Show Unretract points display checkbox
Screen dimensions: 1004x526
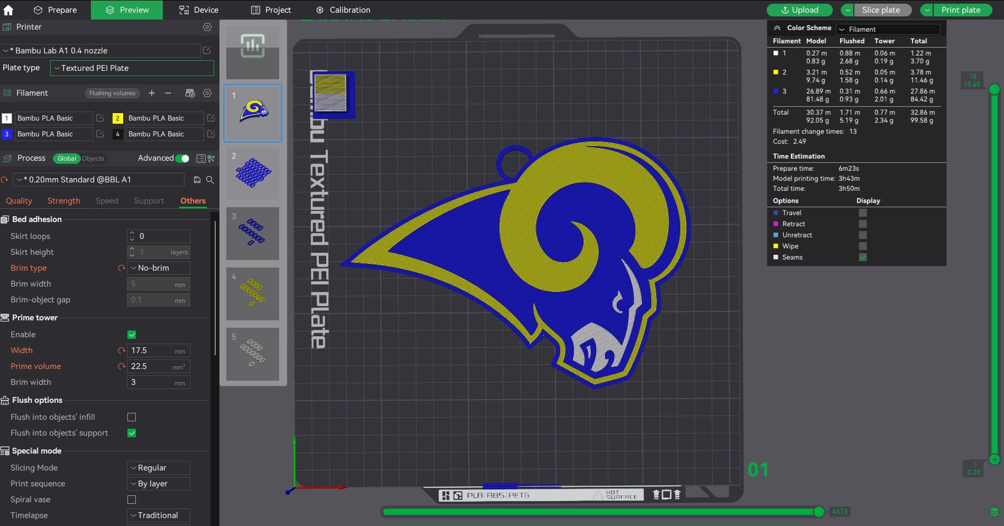pyautogui.click(x=863, y=235)
